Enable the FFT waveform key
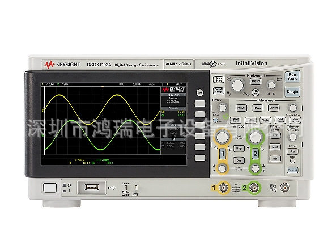The height and width of the screenshot is (250, 332). (275, 135)
